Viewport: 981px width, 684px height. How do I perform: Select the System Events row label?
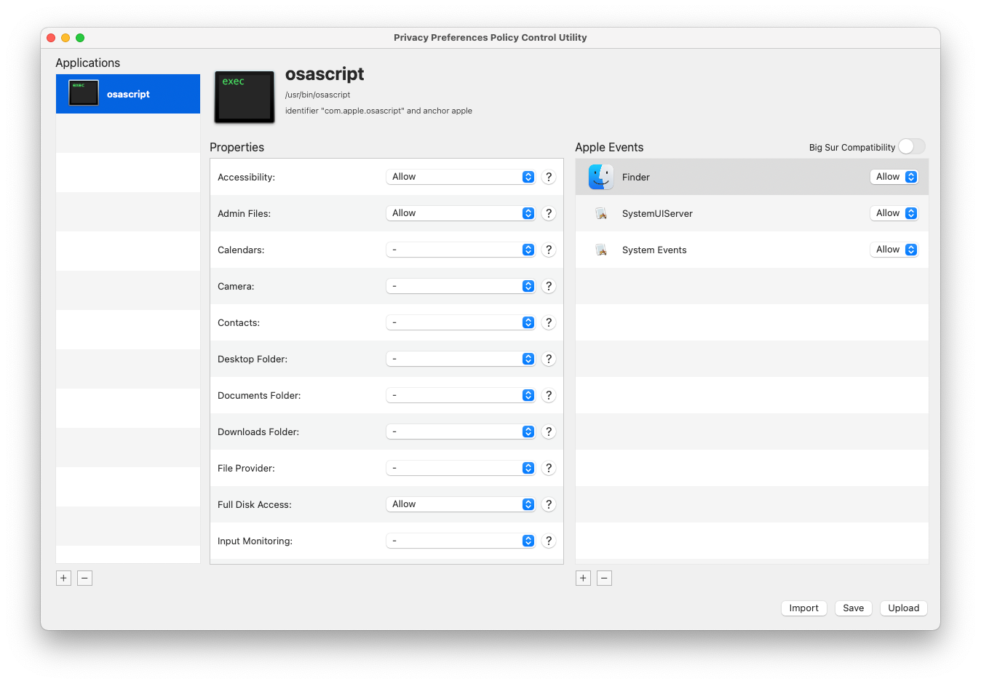654,250
